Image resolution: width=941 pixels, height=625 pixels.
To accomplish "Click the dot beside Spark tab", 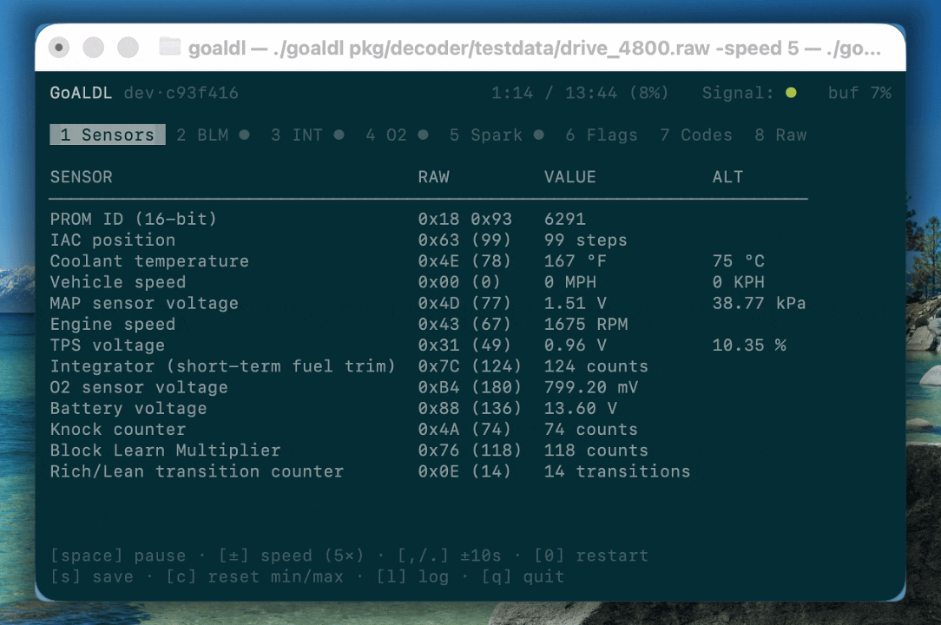I will tap(539, 135).
